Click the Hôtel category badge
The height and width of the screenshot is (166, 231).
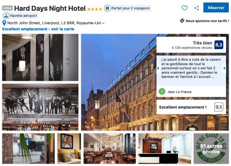pos(7,8)
